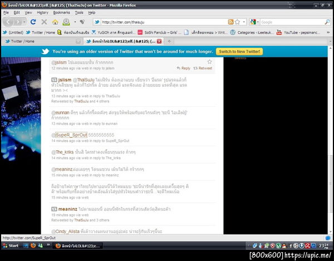This screenshot has width=334, height=261.
Task: Run search with the magnifier icon
Action: click(327, 22)
